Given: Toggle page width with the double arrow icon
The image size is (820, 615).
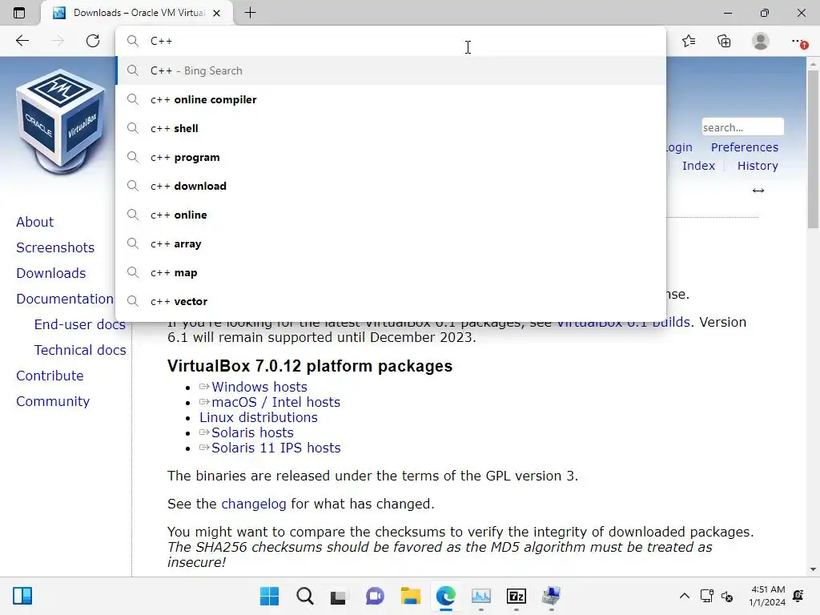Looking at the screenshot, I should 758,191.
